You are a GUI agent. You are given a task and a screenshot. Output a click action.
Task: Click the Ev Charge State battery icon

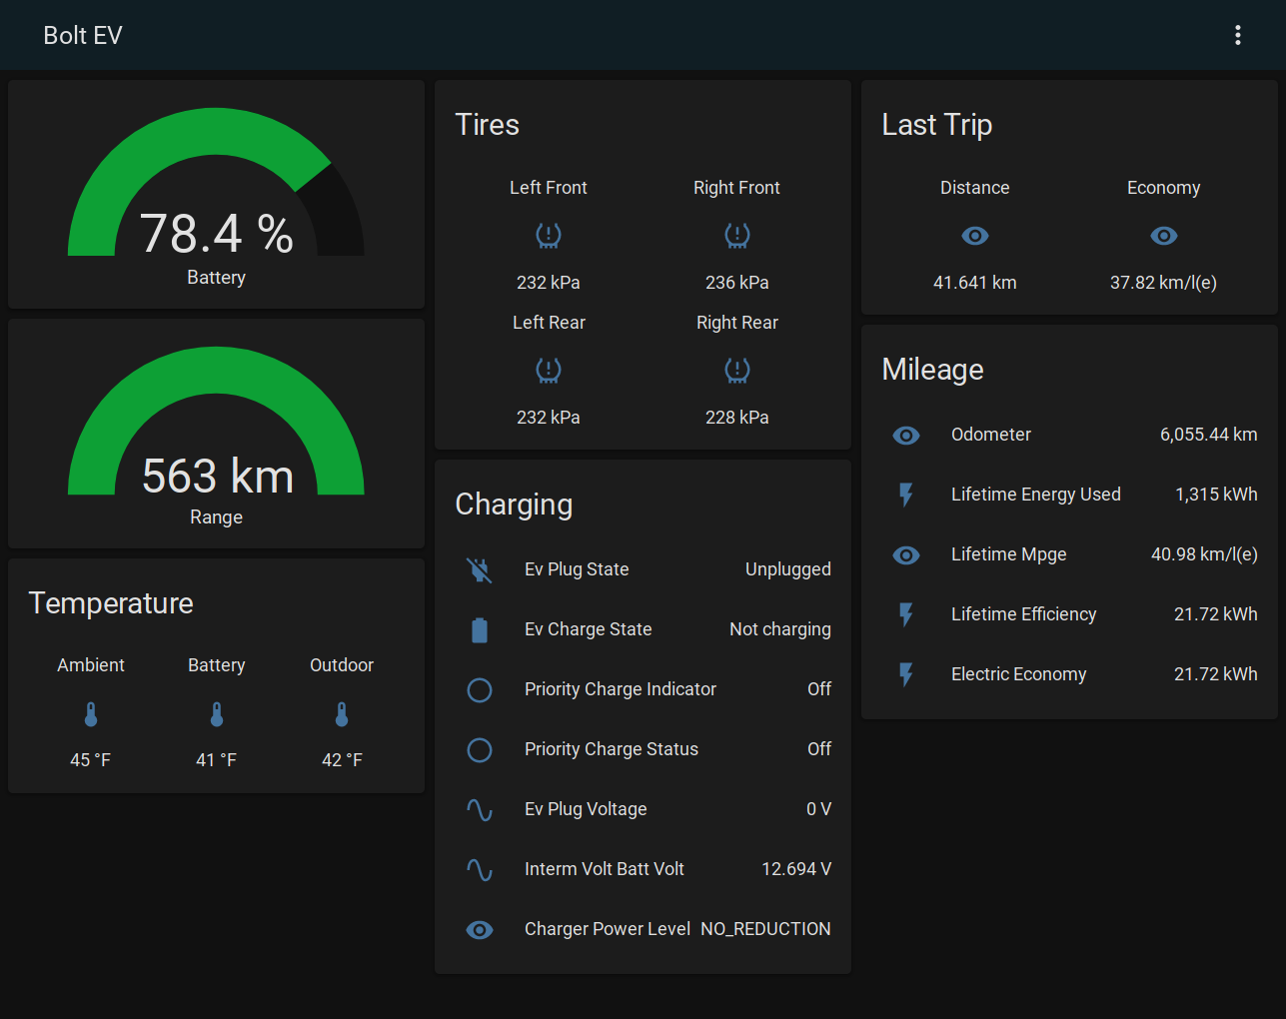tap(480, 629)
